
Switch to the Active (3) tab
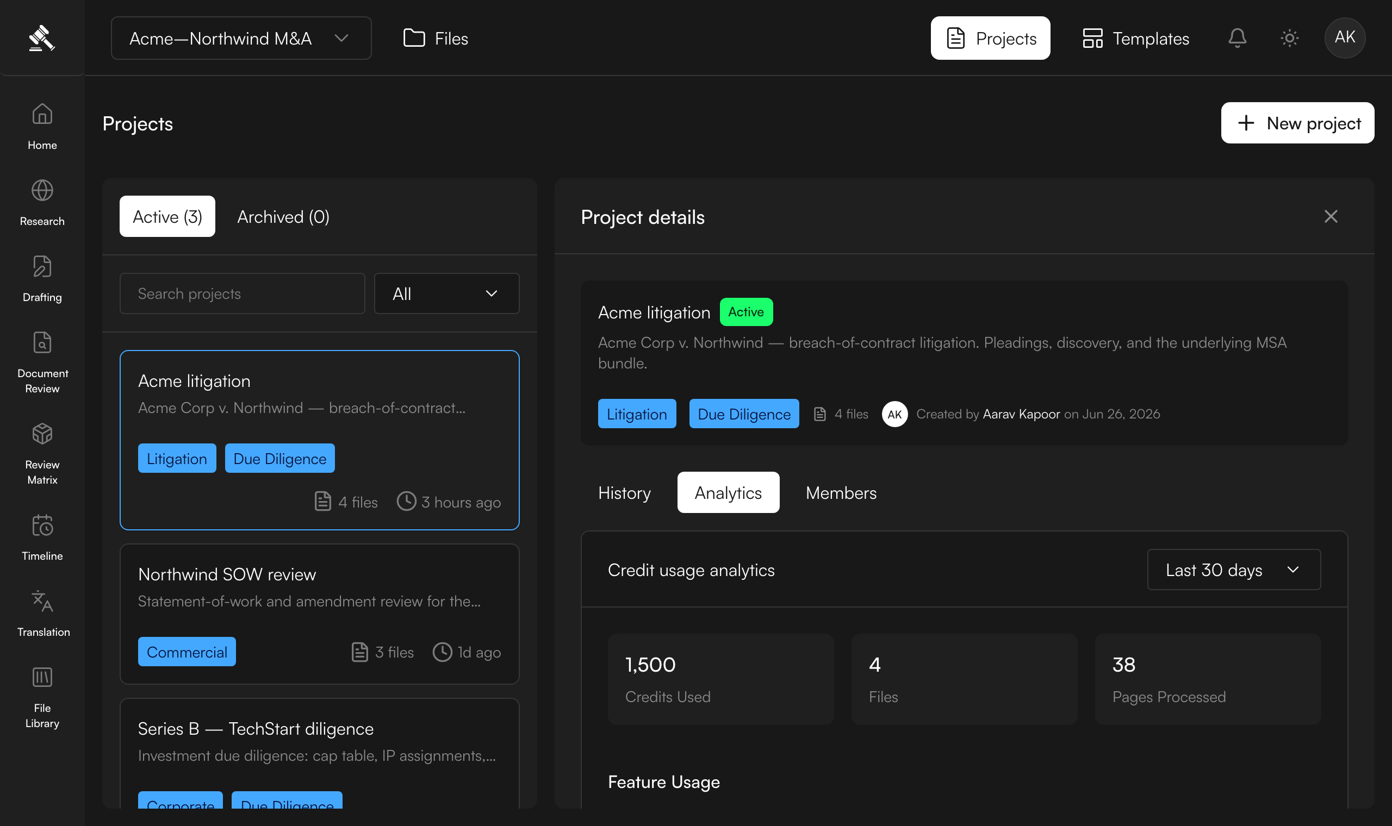tap(167, 216)
